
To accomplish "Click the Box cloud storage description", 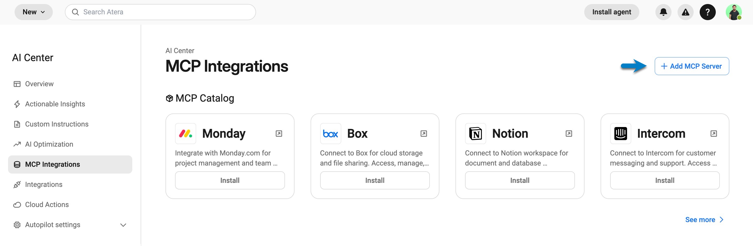I will click(x=374, y=158).
